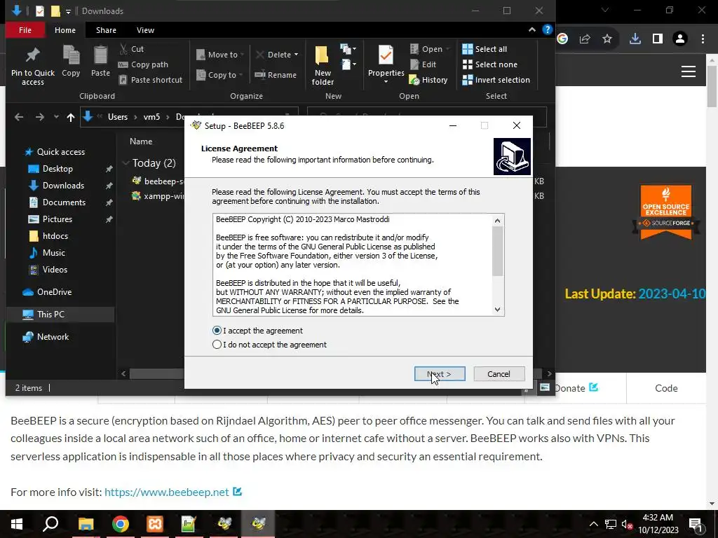718x538 pixels.
Task: Bookmark the page with star icon
Action: tap(607, 39)
